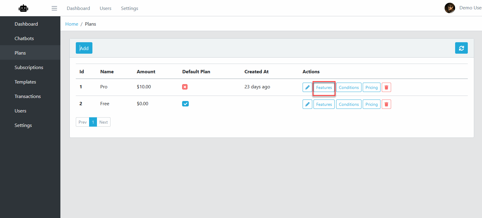Click the $10.00 amount cell
The height and width of the screenshot is (218, 482).
tap(144, 87)
